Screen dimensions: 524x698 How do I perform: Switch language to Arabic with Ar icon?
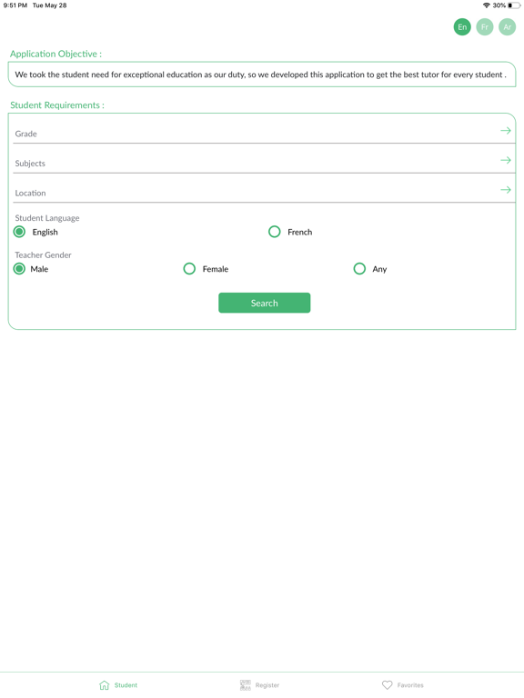click(x=507, y=27)
